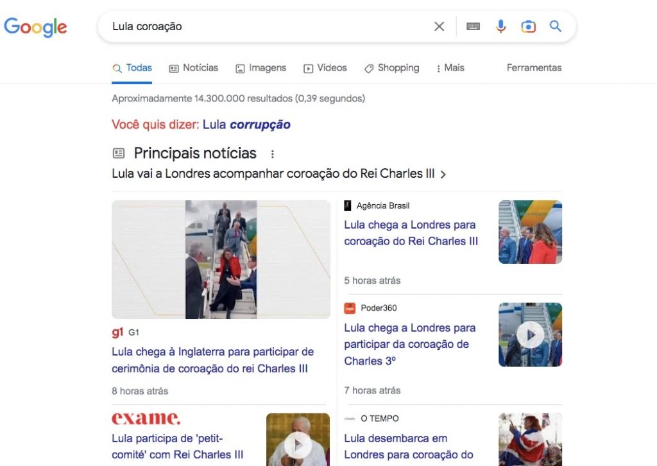Viewport: 657px width, 466px height.
Task: Clear the search query with the X icon
Action: 439,26
